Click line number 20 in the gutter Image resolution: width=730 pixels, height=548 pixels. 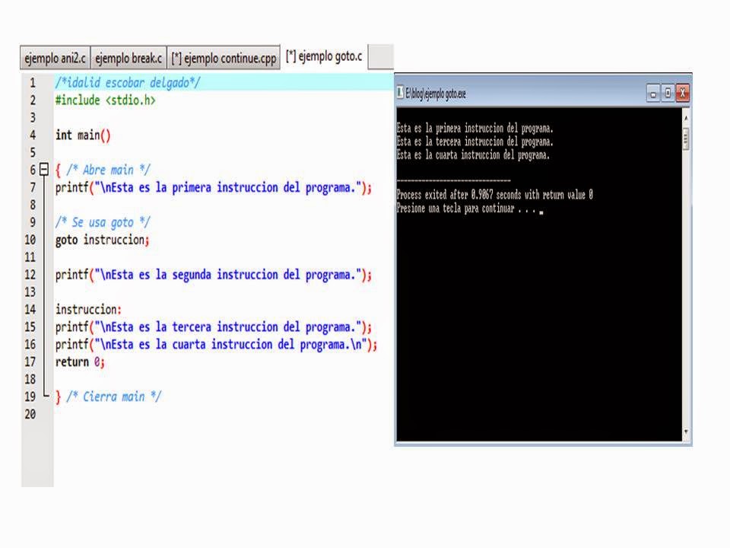click(29, 414)
